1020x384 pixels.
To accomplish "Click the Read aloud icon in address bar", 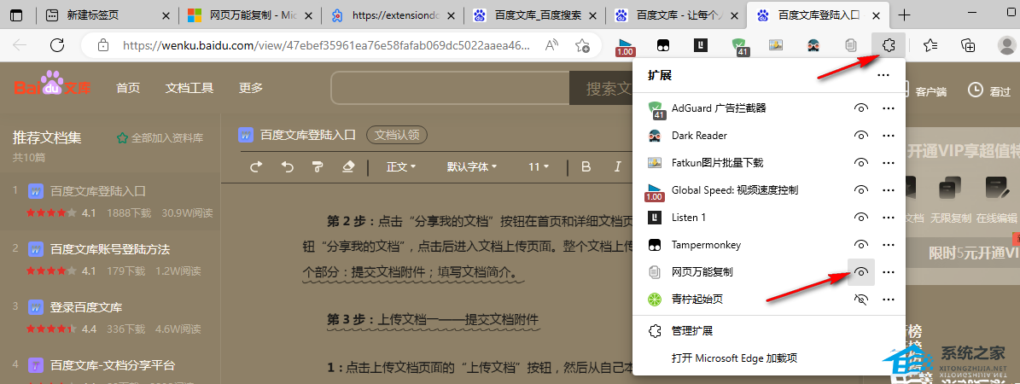I will (x=551, y=45).
